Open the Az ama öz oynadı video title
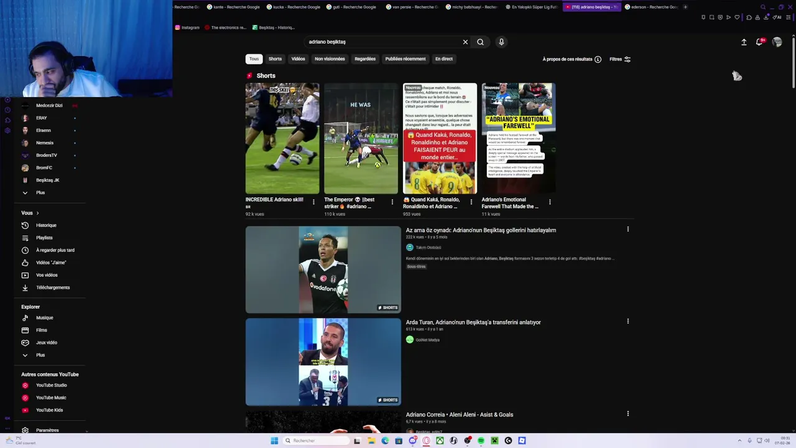Screen dimensions: 796x448 (481, 230)
